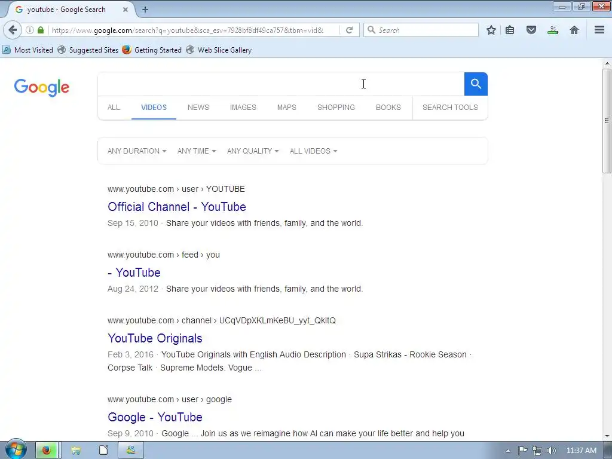
Task: Click the vertical scrollbar thumb
Action: tap(607, 121)
